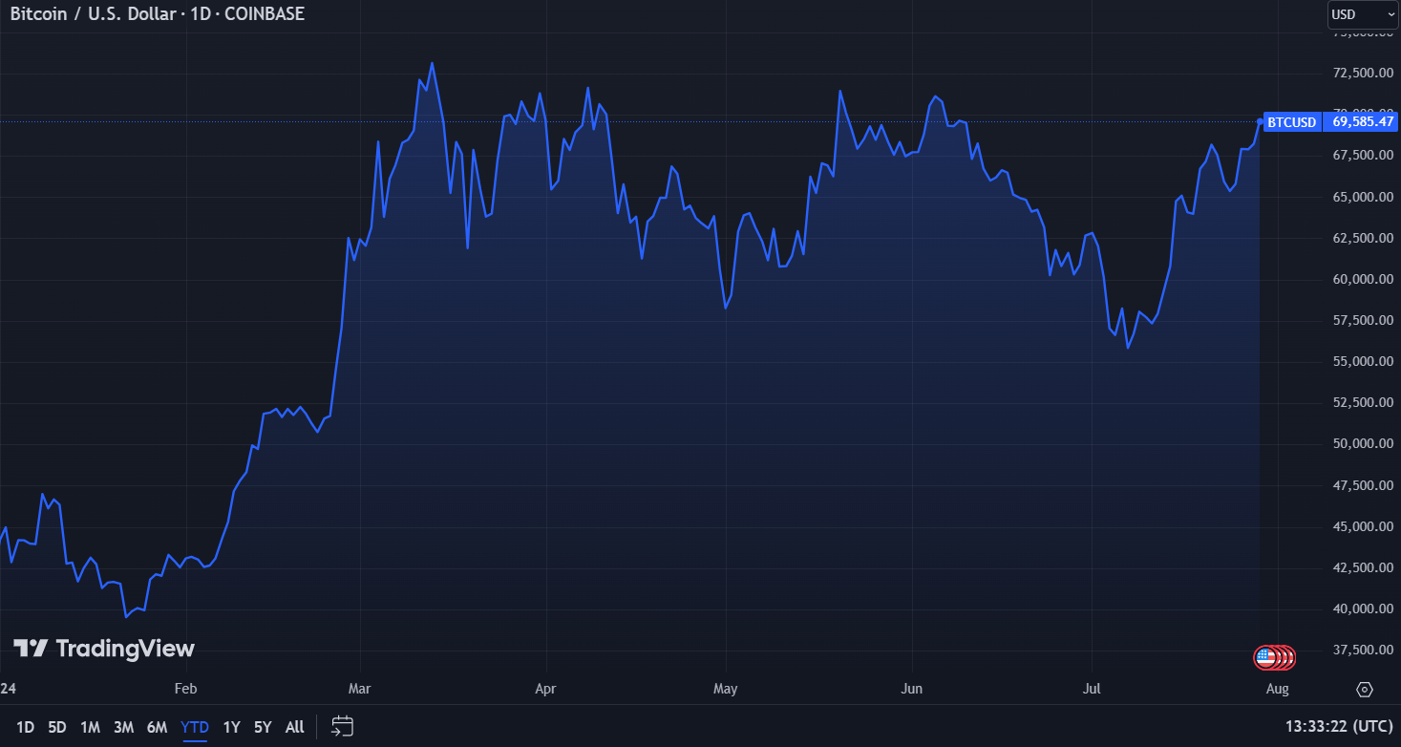Select the 1D date range
Screen dimensions: 1401x747
[x=25, y=727]
